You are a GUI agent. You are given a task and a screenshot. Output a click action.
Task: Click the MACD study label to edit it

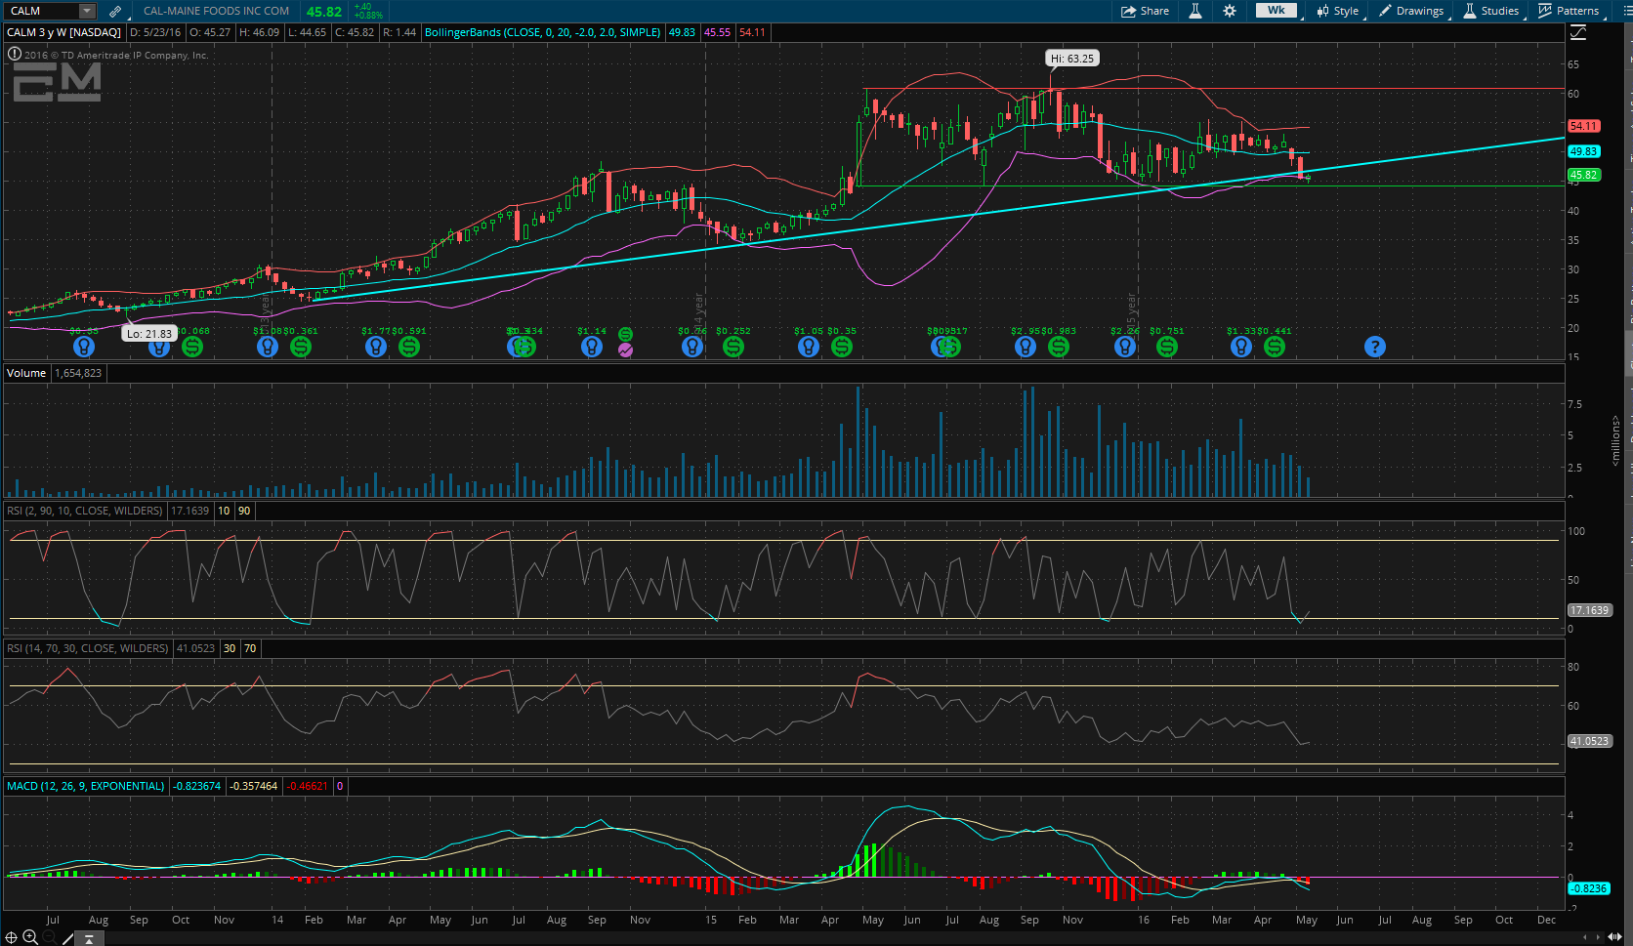[x=86, y=786]
